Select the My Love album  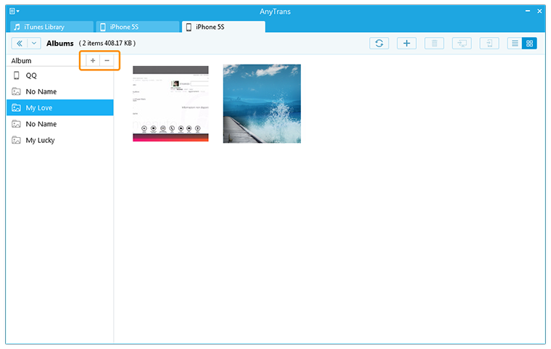[39, 107]
